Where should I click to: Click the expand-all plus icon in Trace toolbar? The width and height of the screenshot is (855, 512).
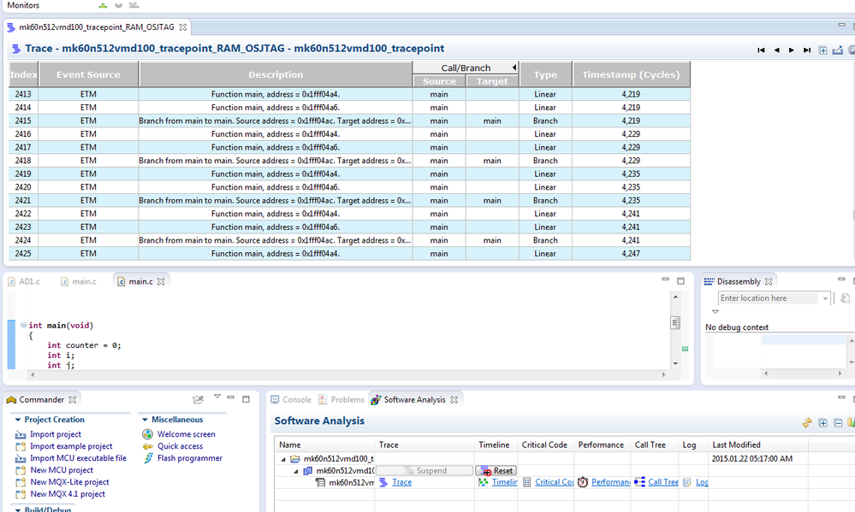[x=822, y=50]
